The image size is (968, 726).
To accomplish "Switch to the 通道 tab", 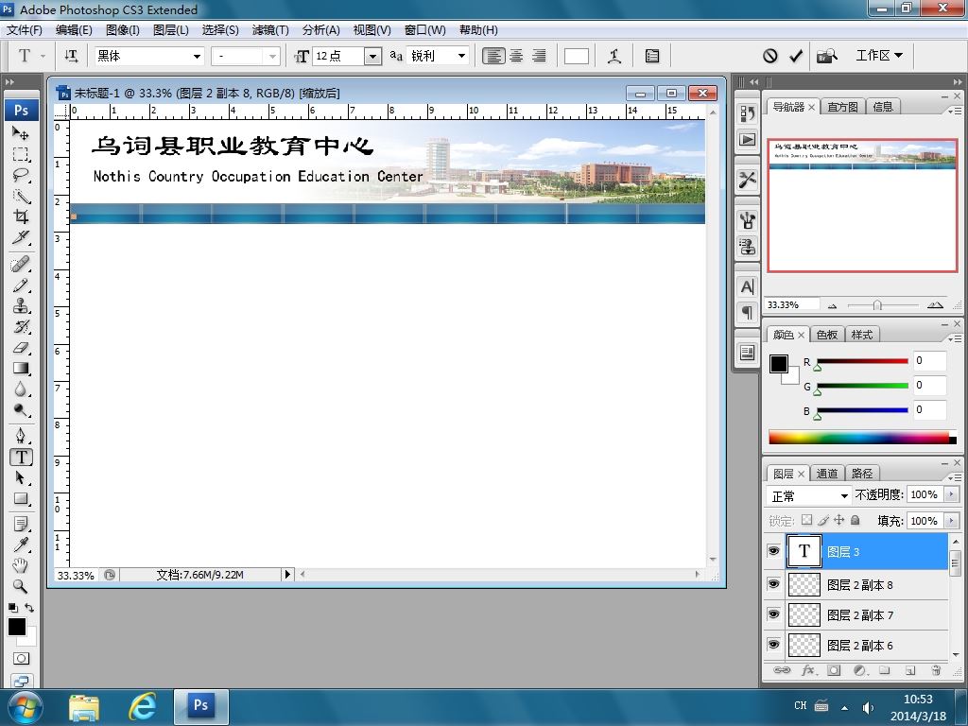I will (826, 474).
